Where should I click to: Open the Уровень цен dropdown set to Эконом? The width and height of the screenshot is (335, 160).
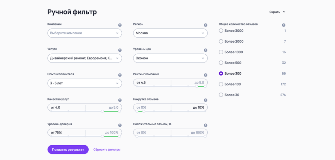coord(170,58)
